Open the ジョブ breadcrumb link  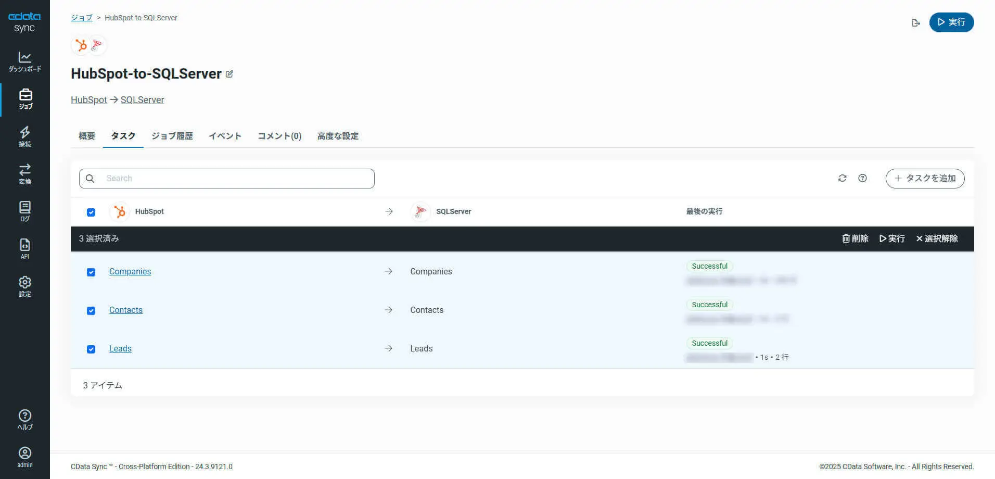coord(82,18)
